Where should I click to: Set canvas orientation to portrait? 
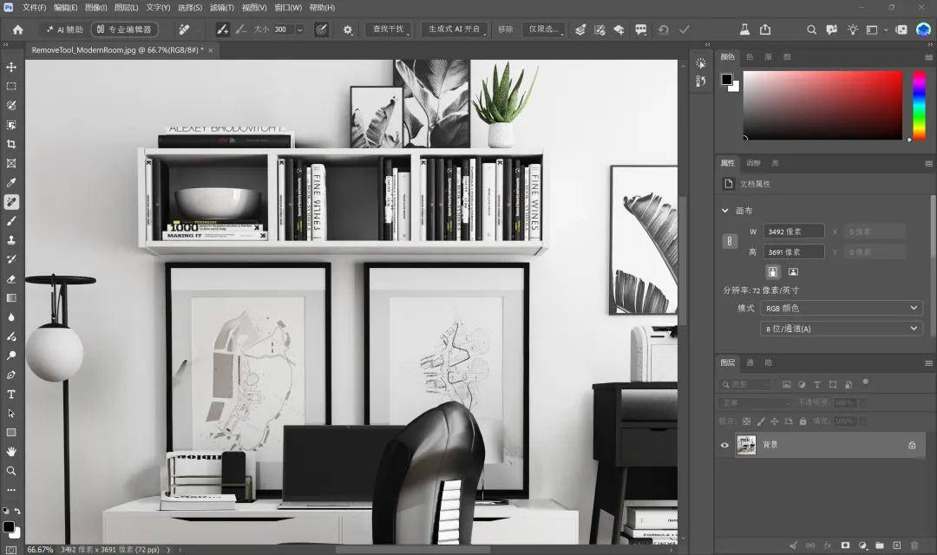[x=773, y=271]
